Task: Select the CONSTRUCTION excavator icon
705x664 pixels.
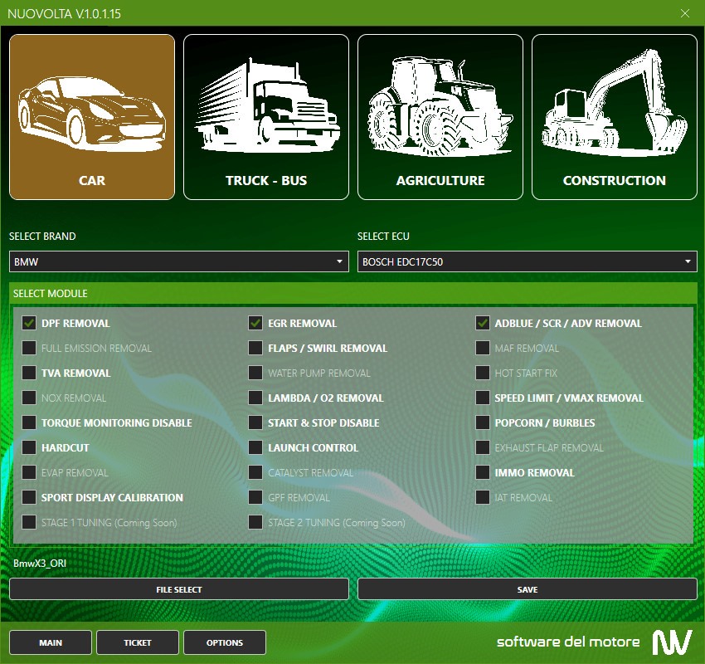Action: coord(615,116)
